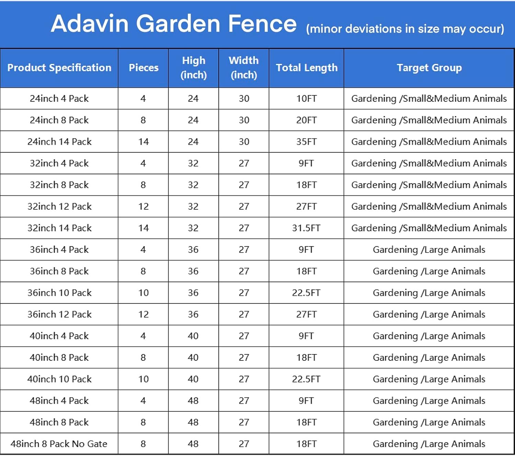The height and width of the screenshot is (456, 515).
Task: Select the 48inch 4 Pack cell
Action: click(x=59, y=401)
